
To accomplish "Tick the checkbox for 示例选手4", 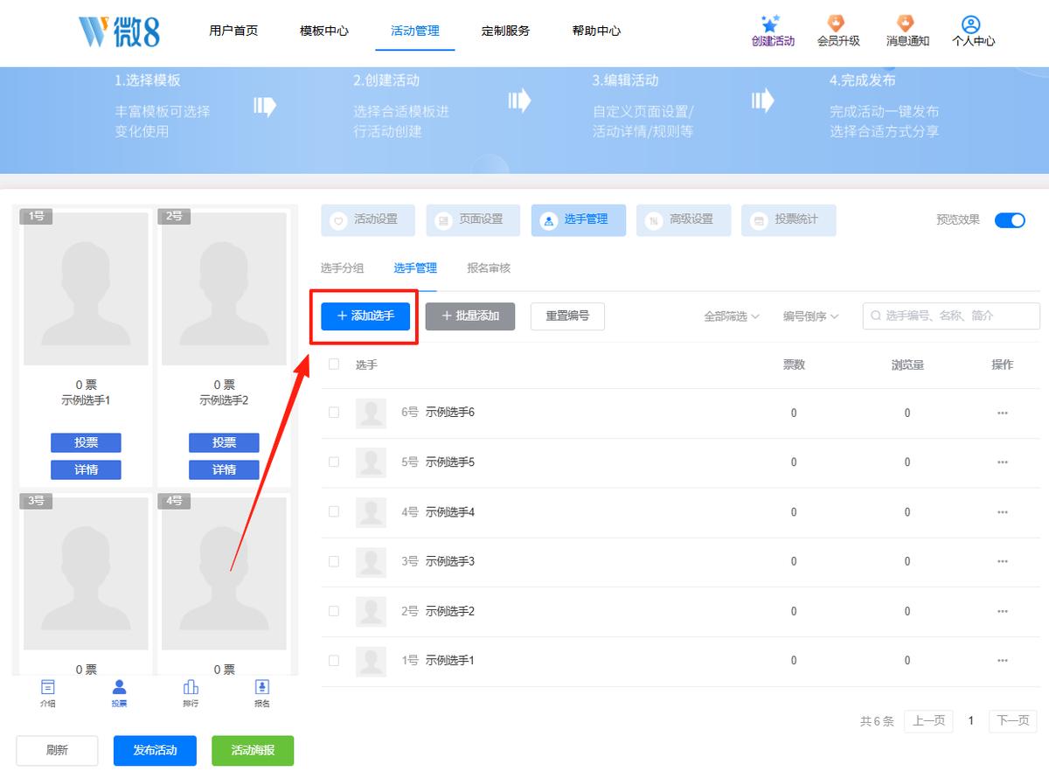I will point(334,511).
